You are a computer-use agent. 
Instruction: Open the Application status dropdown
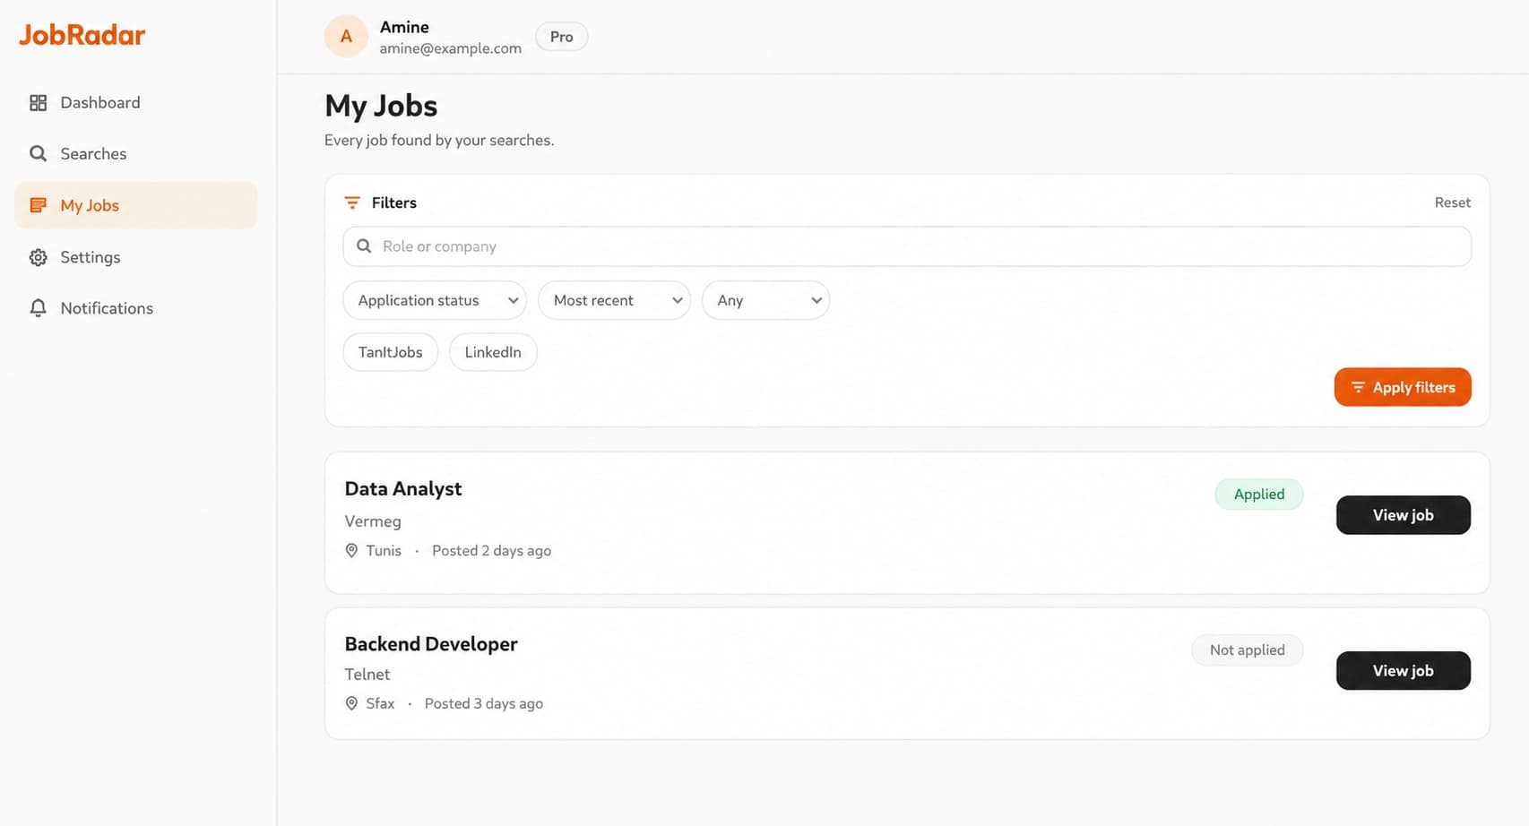435,300
